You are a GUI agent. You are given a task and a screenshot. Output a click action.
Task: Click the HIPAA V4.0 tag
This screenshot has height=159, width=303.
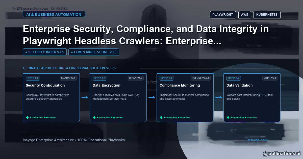136,78
